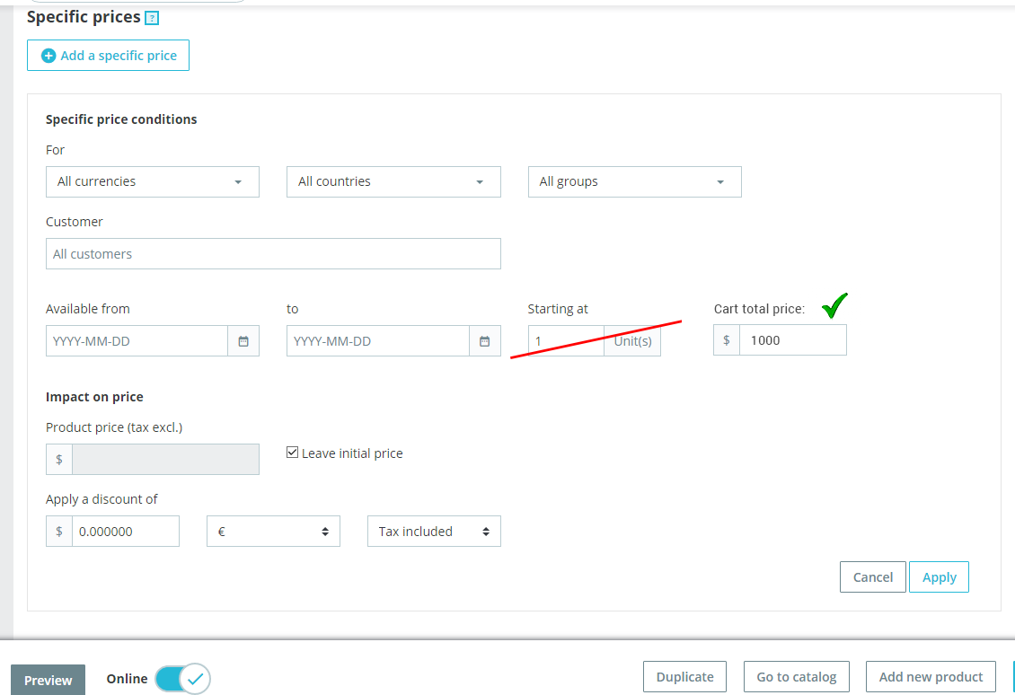Click the Online label text
The height and width of the screenshot is (695, 1015).
point(127,678)
